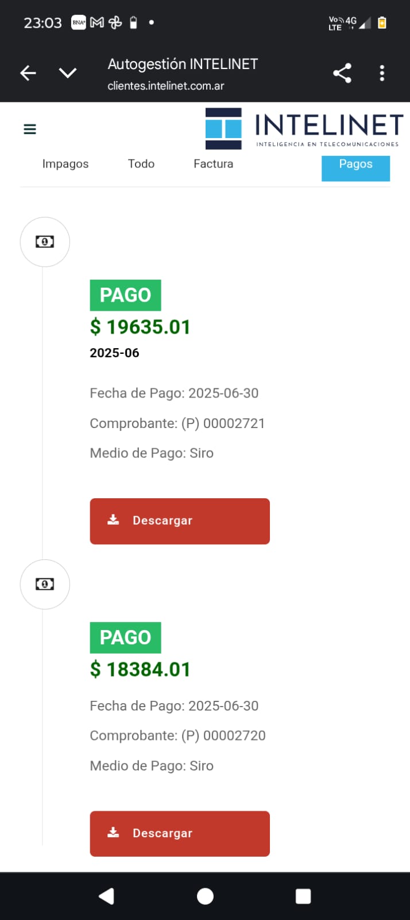Screen dimensions: 410x920
Task: Switch to the Impagos tab
Action: pos(65,164)
